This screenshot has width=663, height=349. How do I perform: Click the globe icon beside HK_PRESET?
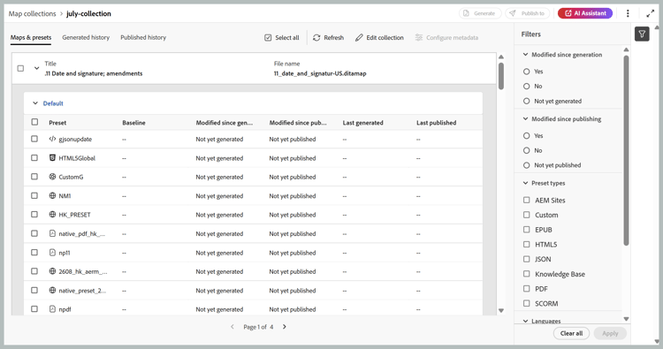pos(52,214)
